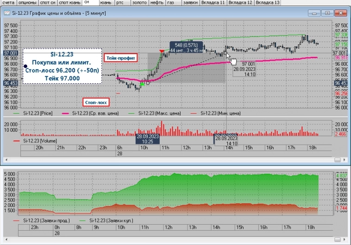The height and width of the screenshot is (245, 351).
Task: Click orders chart scrollbar left arrow
Action: click(6, 239)
